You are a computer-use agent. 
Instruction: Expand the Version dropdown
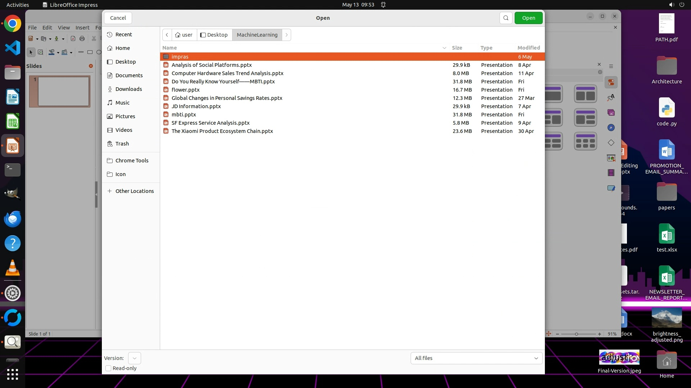point(134,358)
